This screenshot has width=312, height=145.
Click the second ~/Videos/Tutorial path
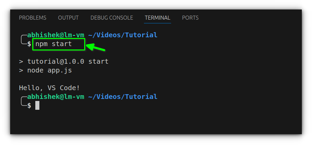point(123,97)
